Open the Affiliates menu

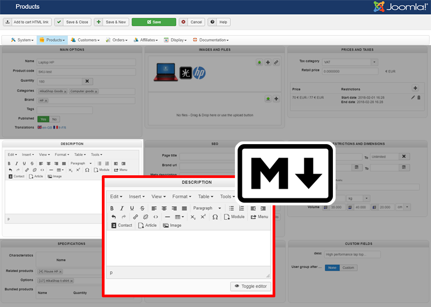[x=145, y=40]
